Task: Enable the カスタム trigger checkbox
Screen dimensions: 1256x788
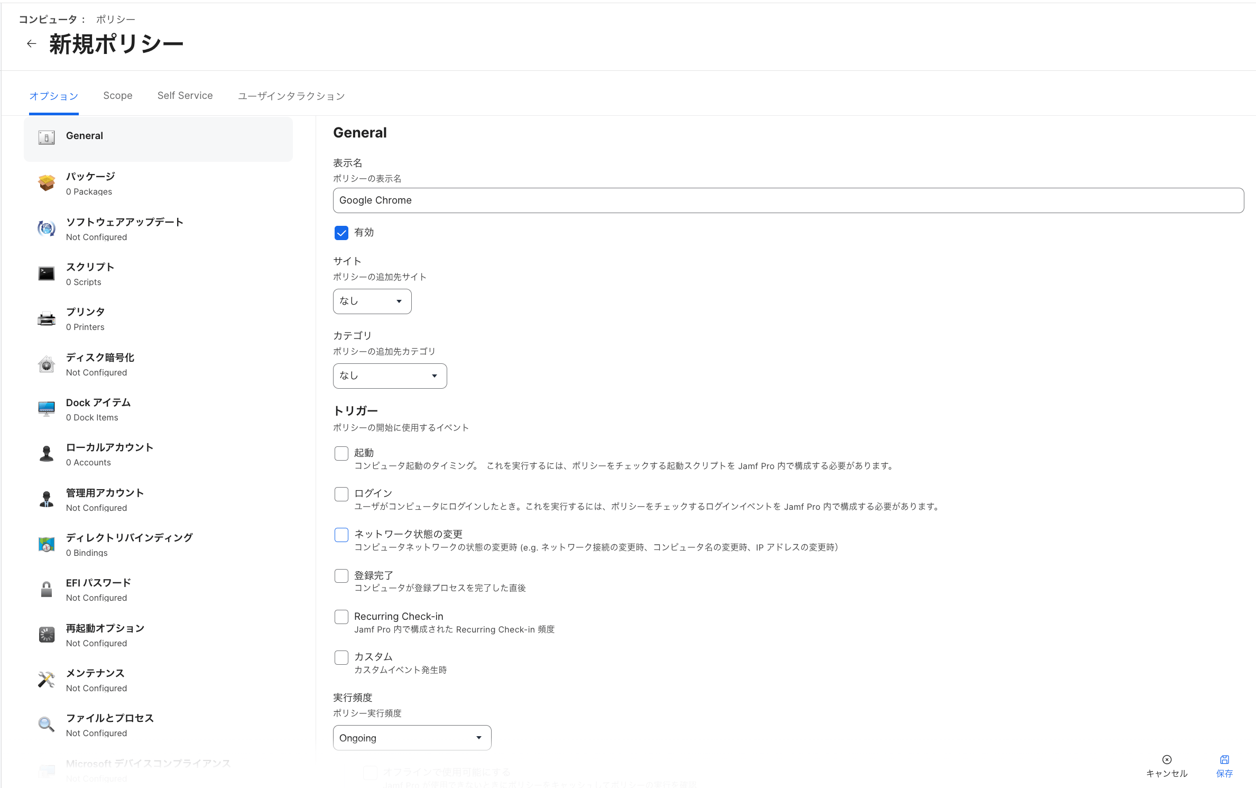Action: [x=341, y=657]
